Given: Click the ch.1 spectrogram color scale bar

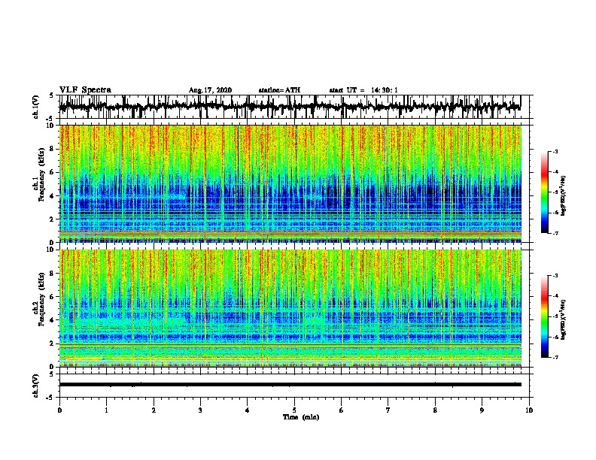Looking at the screenshot, I should (x=544, y=192).
